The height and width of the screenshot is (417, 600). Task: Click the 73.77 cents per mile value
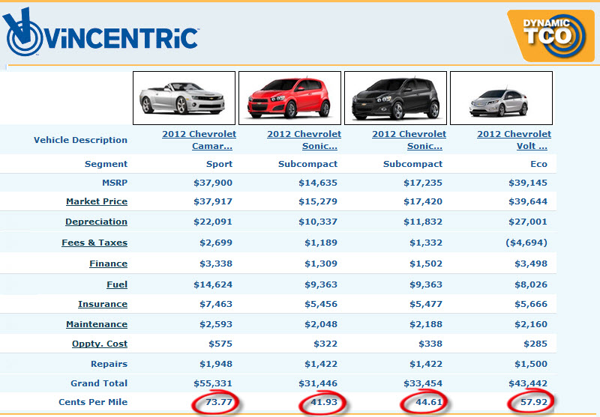coord(219,402)
